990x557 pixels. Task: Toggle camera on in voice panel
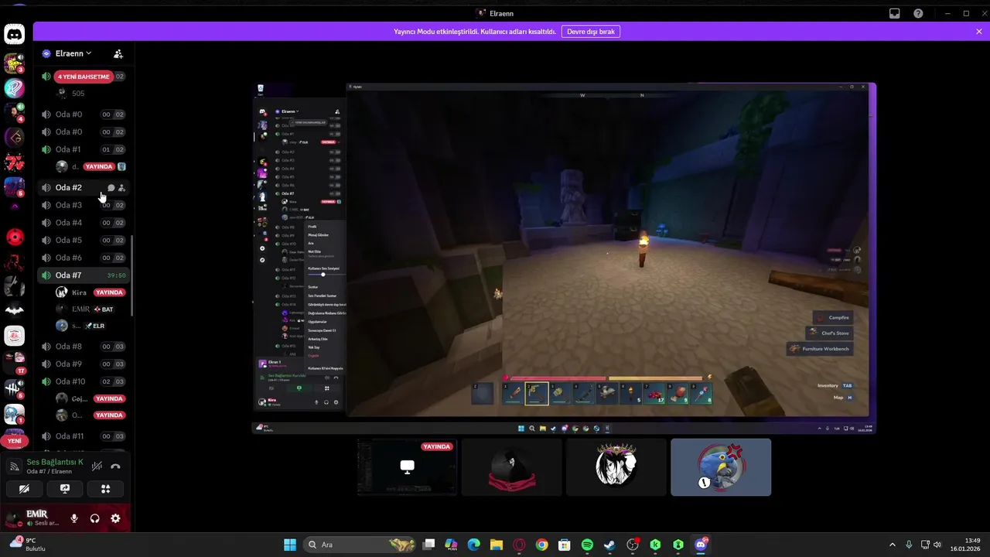[24, 489]
